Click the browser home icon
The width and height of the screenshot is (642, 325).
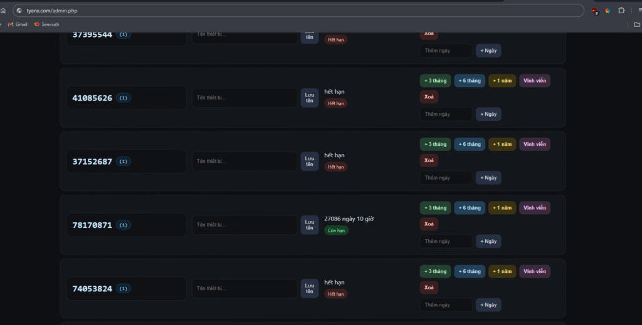(x=3, y=11)
